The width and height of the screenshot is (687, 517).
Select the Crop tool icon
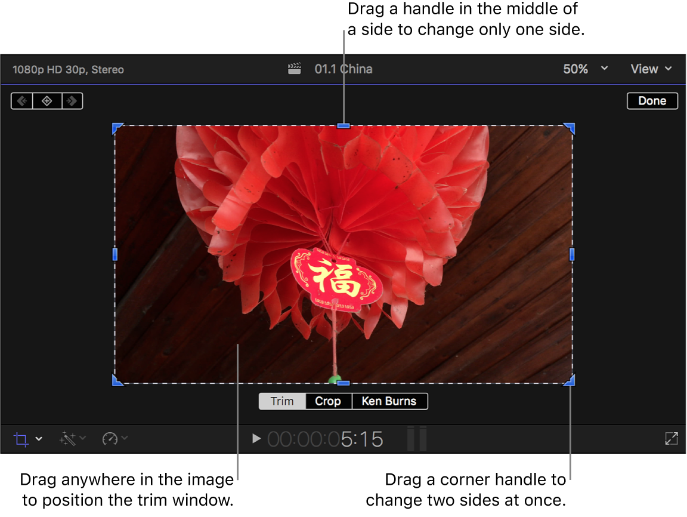click(21, 439)
